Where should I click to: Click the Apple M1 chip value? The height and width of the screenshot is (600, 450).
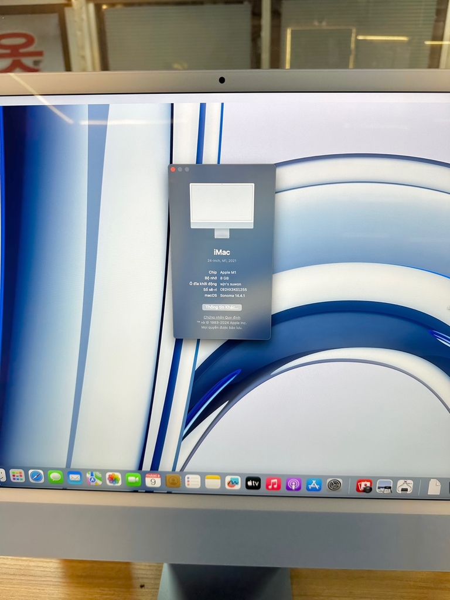coord(228,272)
